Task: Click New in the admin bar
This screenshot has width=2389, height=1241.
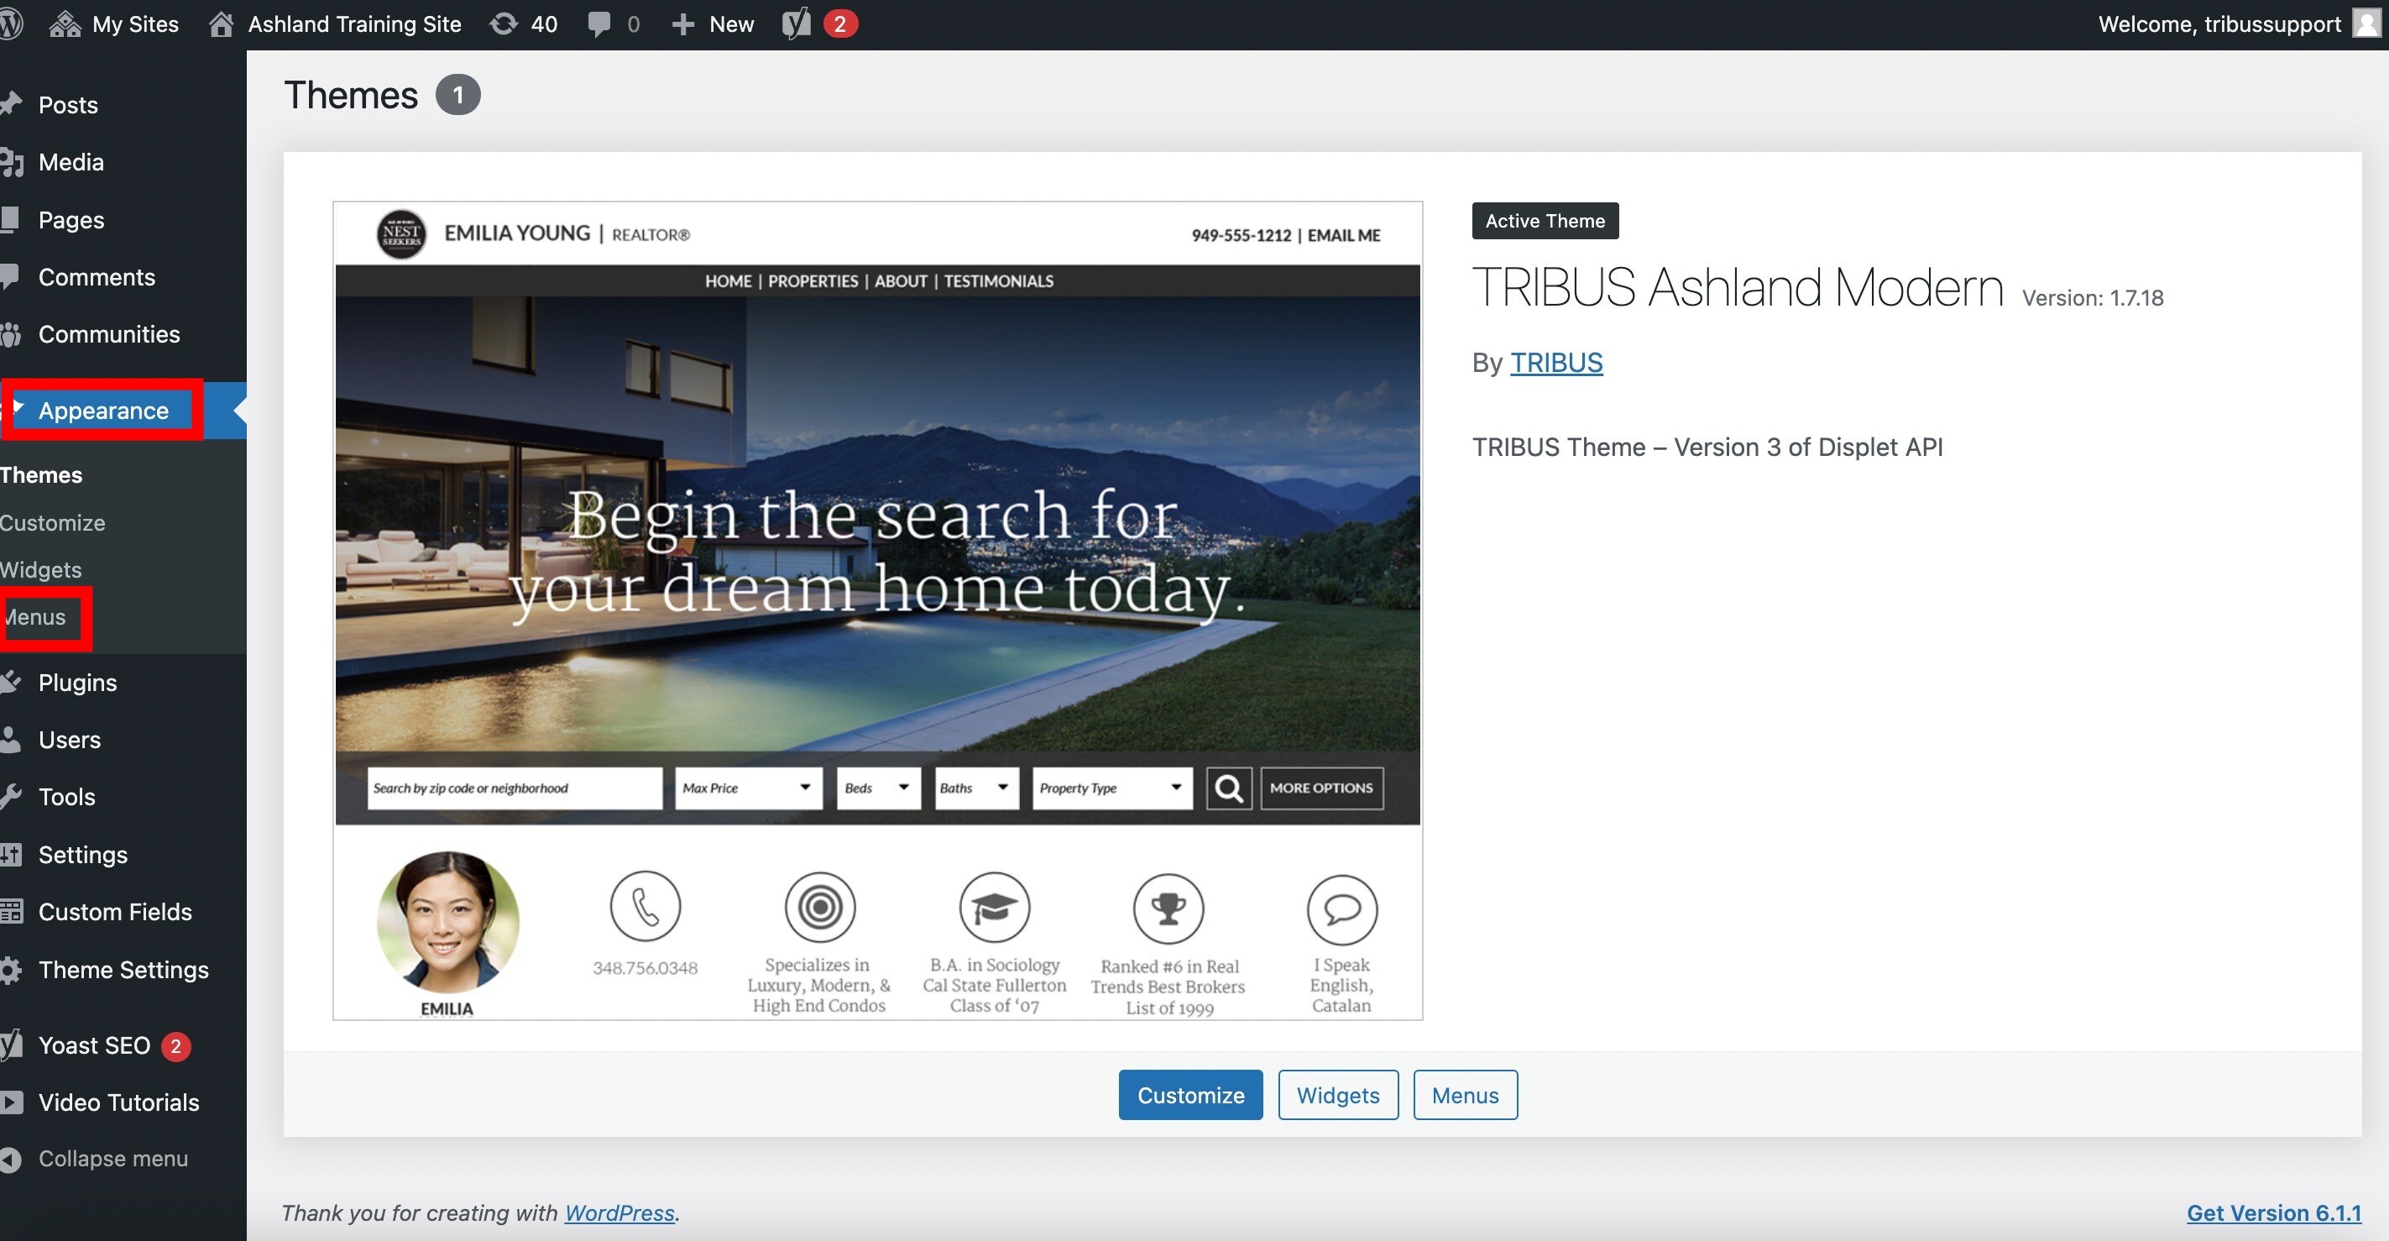Action: pos(732,24)
